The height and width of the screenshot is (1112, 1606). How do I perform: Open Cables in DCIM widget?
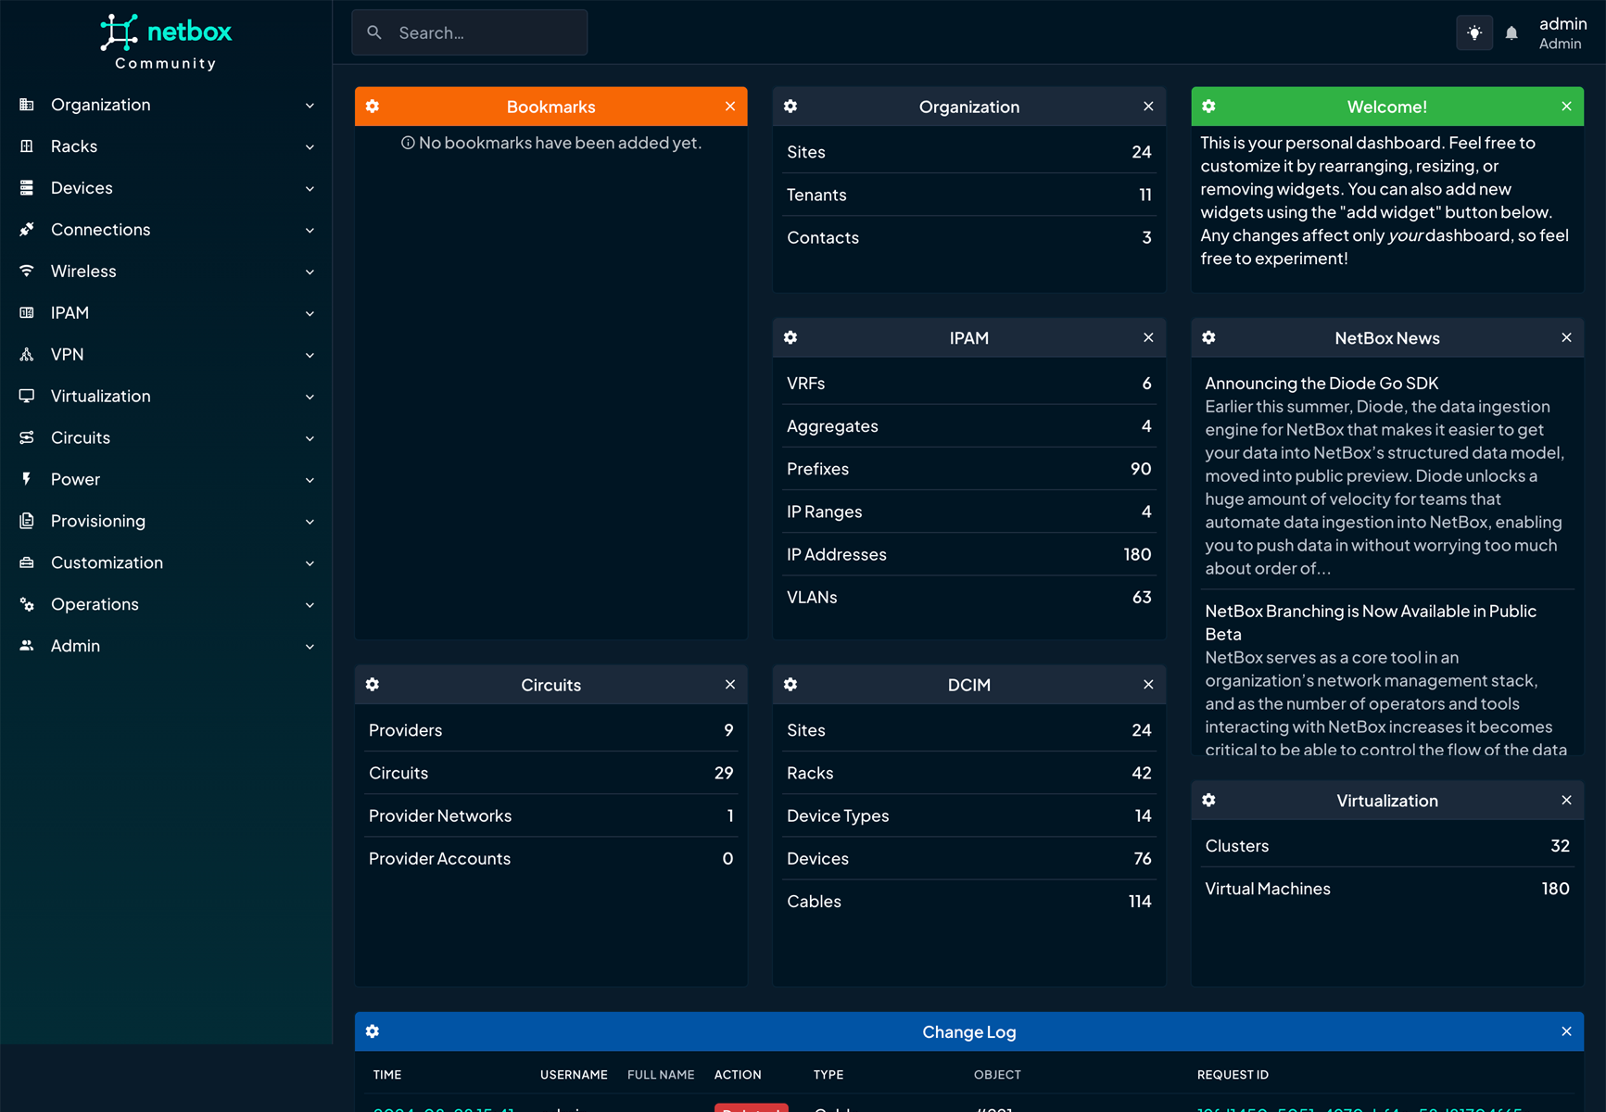[x=969, y=901]
